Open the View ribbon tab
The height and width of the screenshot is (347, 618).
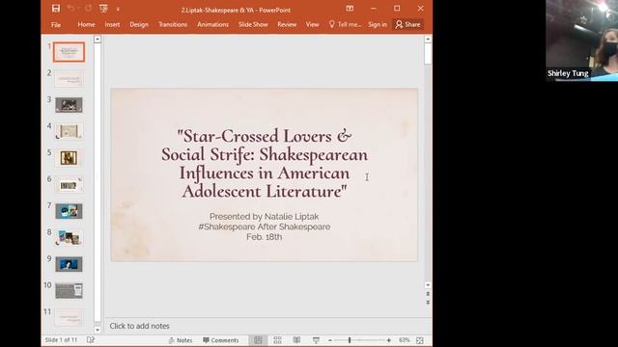point(312,24)
